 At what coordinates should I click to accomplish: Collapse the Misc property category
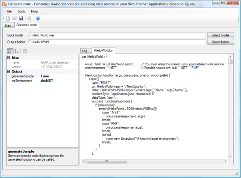click(x=8, y=58)
